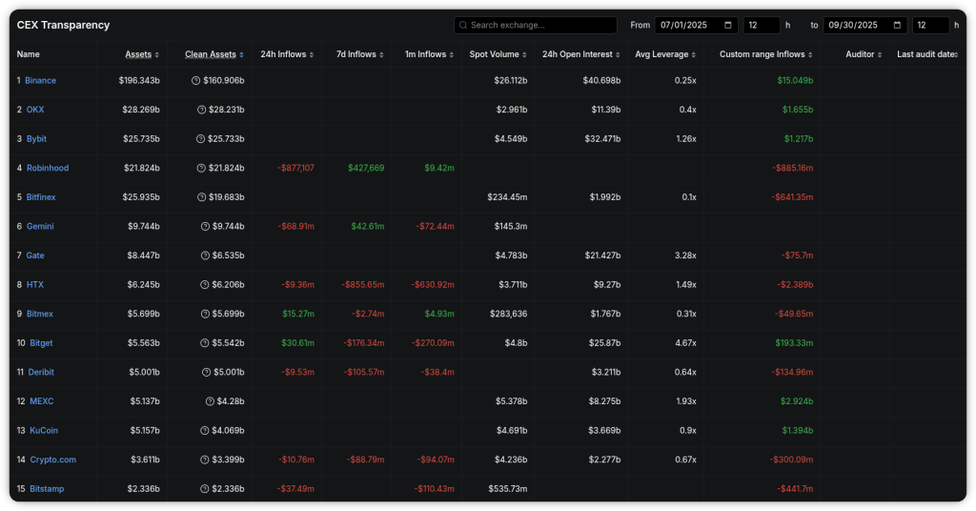976x511 pixels.
Task: Sort table by Avg Leverage header
Action: pos(664,54)
